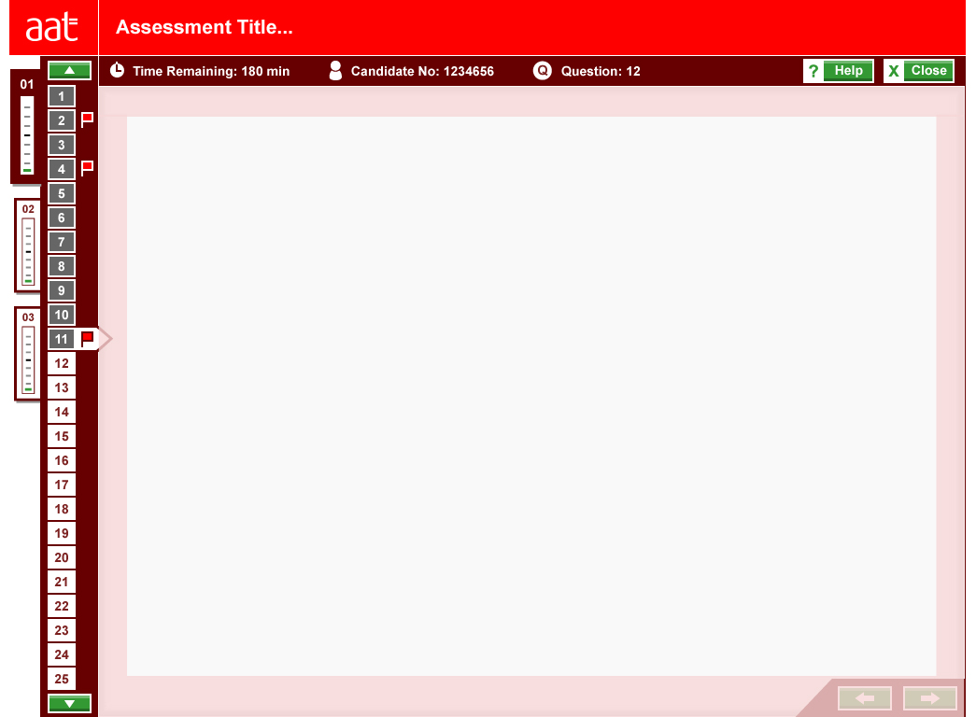Click the Q question icon
Viewport: 976px width, 717px height.
pos(542,71)
